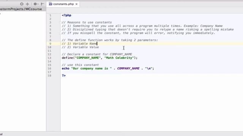243x136 pixels.
Task: Click the Hide project panel icon
Action: click(42, 4)
